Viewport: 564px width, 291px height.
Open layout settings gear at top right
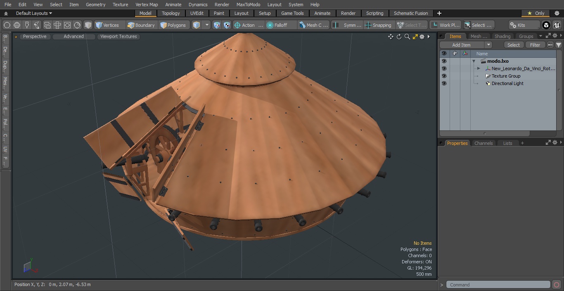click(557, 13)
